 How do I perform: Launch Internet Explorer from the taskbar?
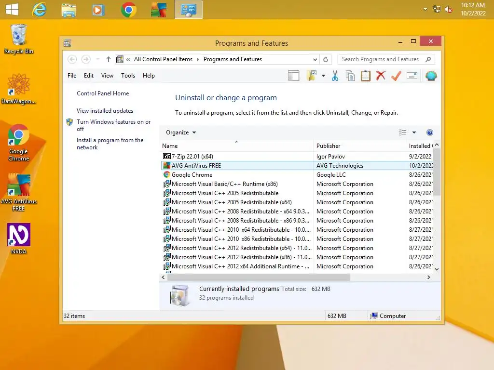[39, 10]
